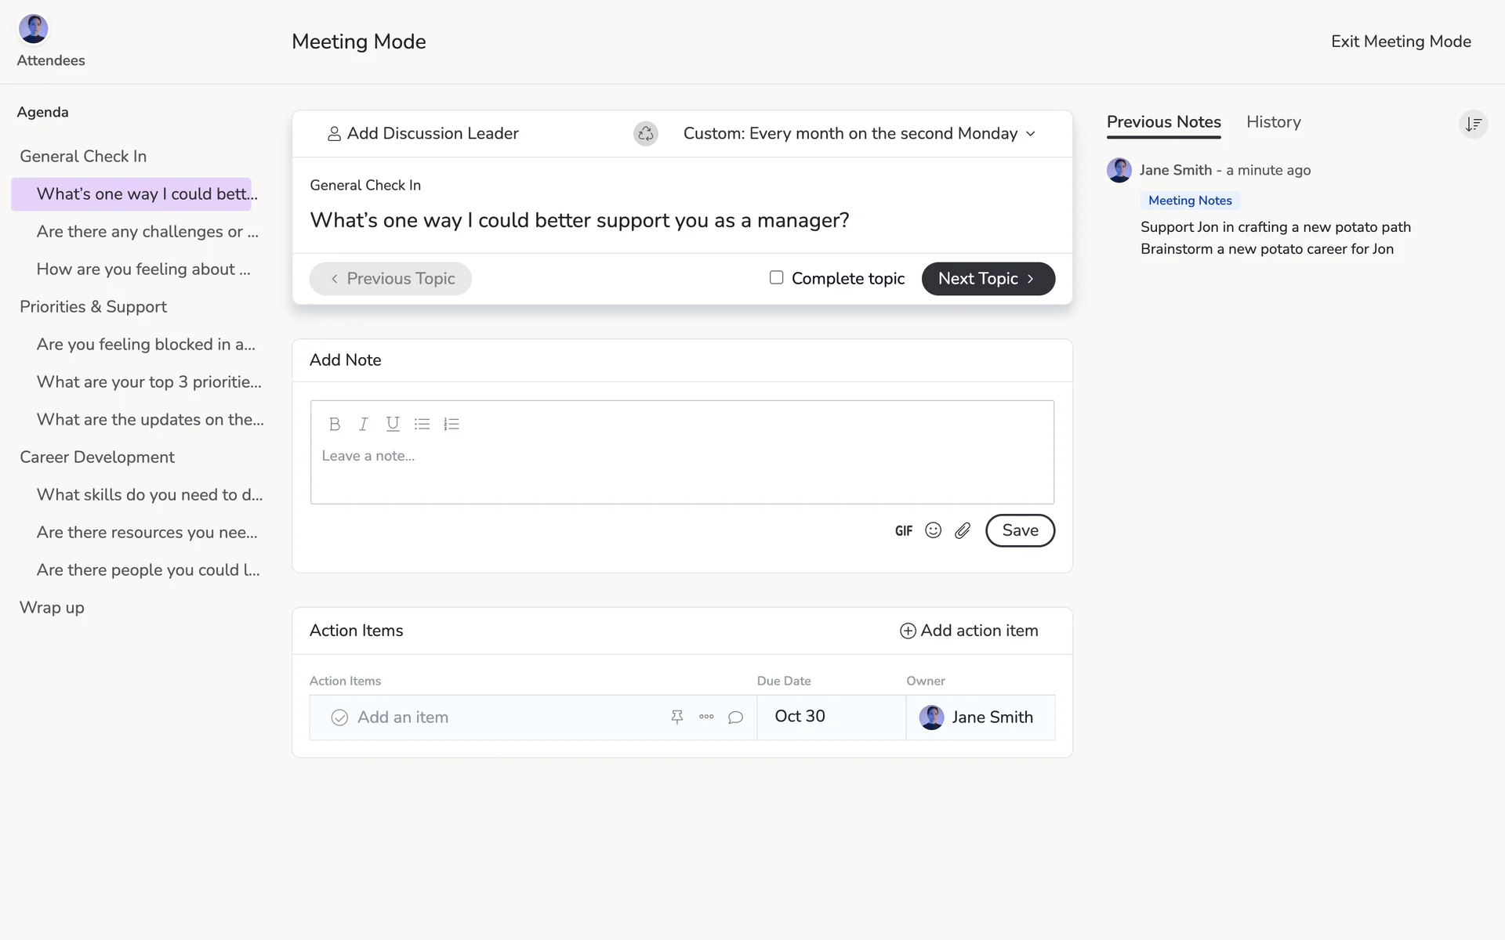
Task: Change the Jane Smith owner selector
Action: point(980,718)
